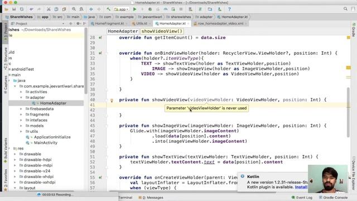Screen dimensions: 357x201
Task: Click the Stop toolbar icon
Action: point(181,9)
